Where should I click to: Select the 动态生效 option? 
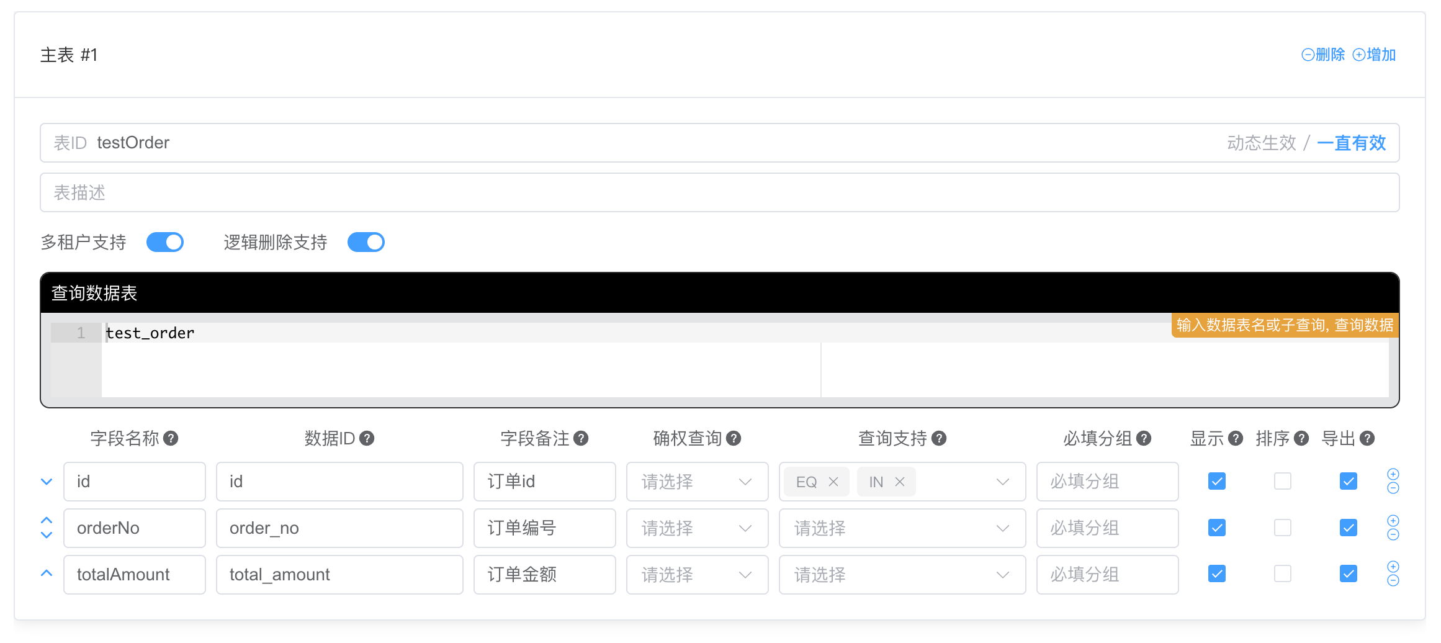[x=1261, y=143]
